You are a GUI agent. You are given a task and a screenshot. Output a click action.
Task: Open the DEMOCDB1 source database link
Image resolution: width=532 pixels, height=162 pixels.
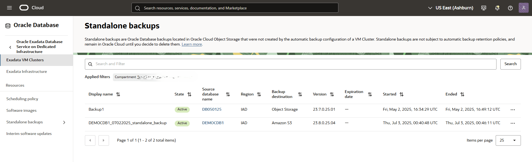click(213, 123)
